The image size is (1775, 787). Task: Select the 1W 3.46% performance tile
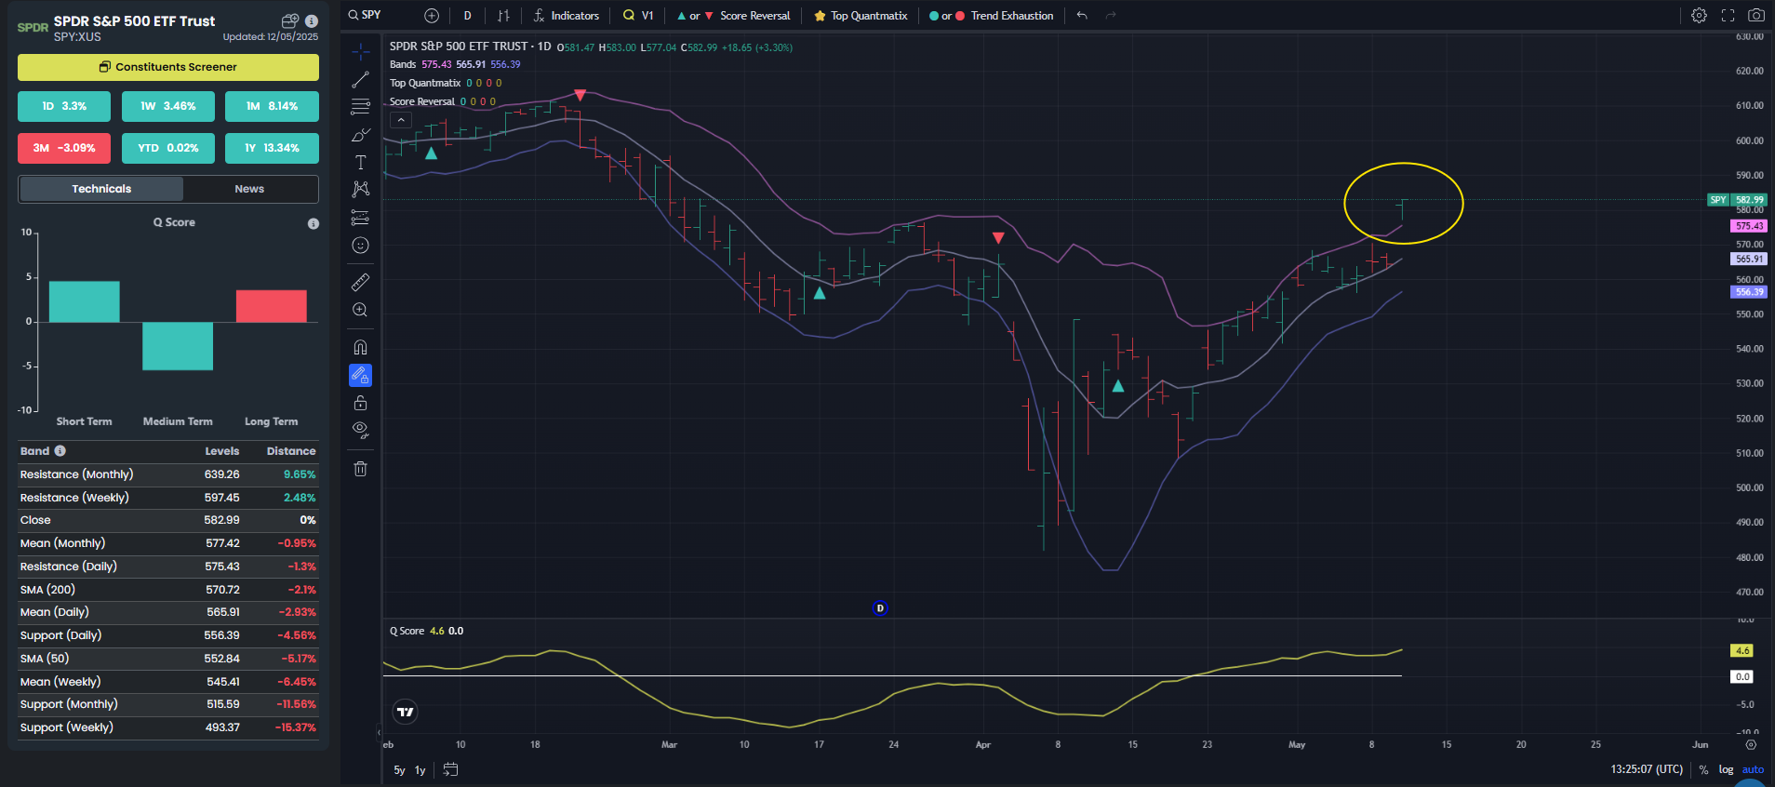pos(168,106)
